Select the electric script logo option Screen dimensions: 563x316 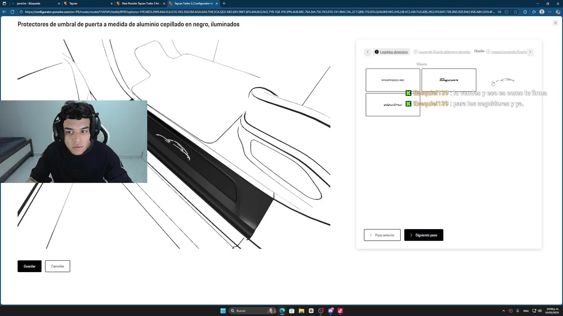pos(393,104)
